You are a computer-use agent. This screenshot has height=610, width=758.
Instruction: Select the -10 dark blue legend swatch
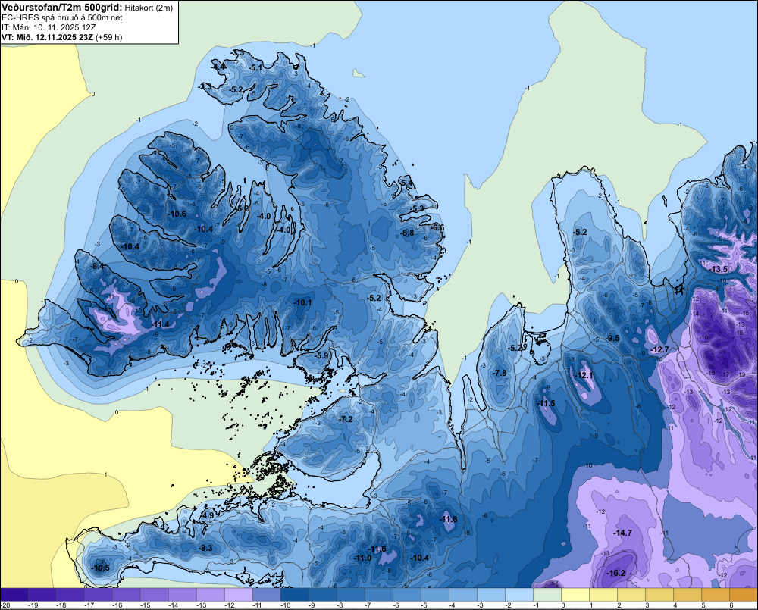click(295, 594)
